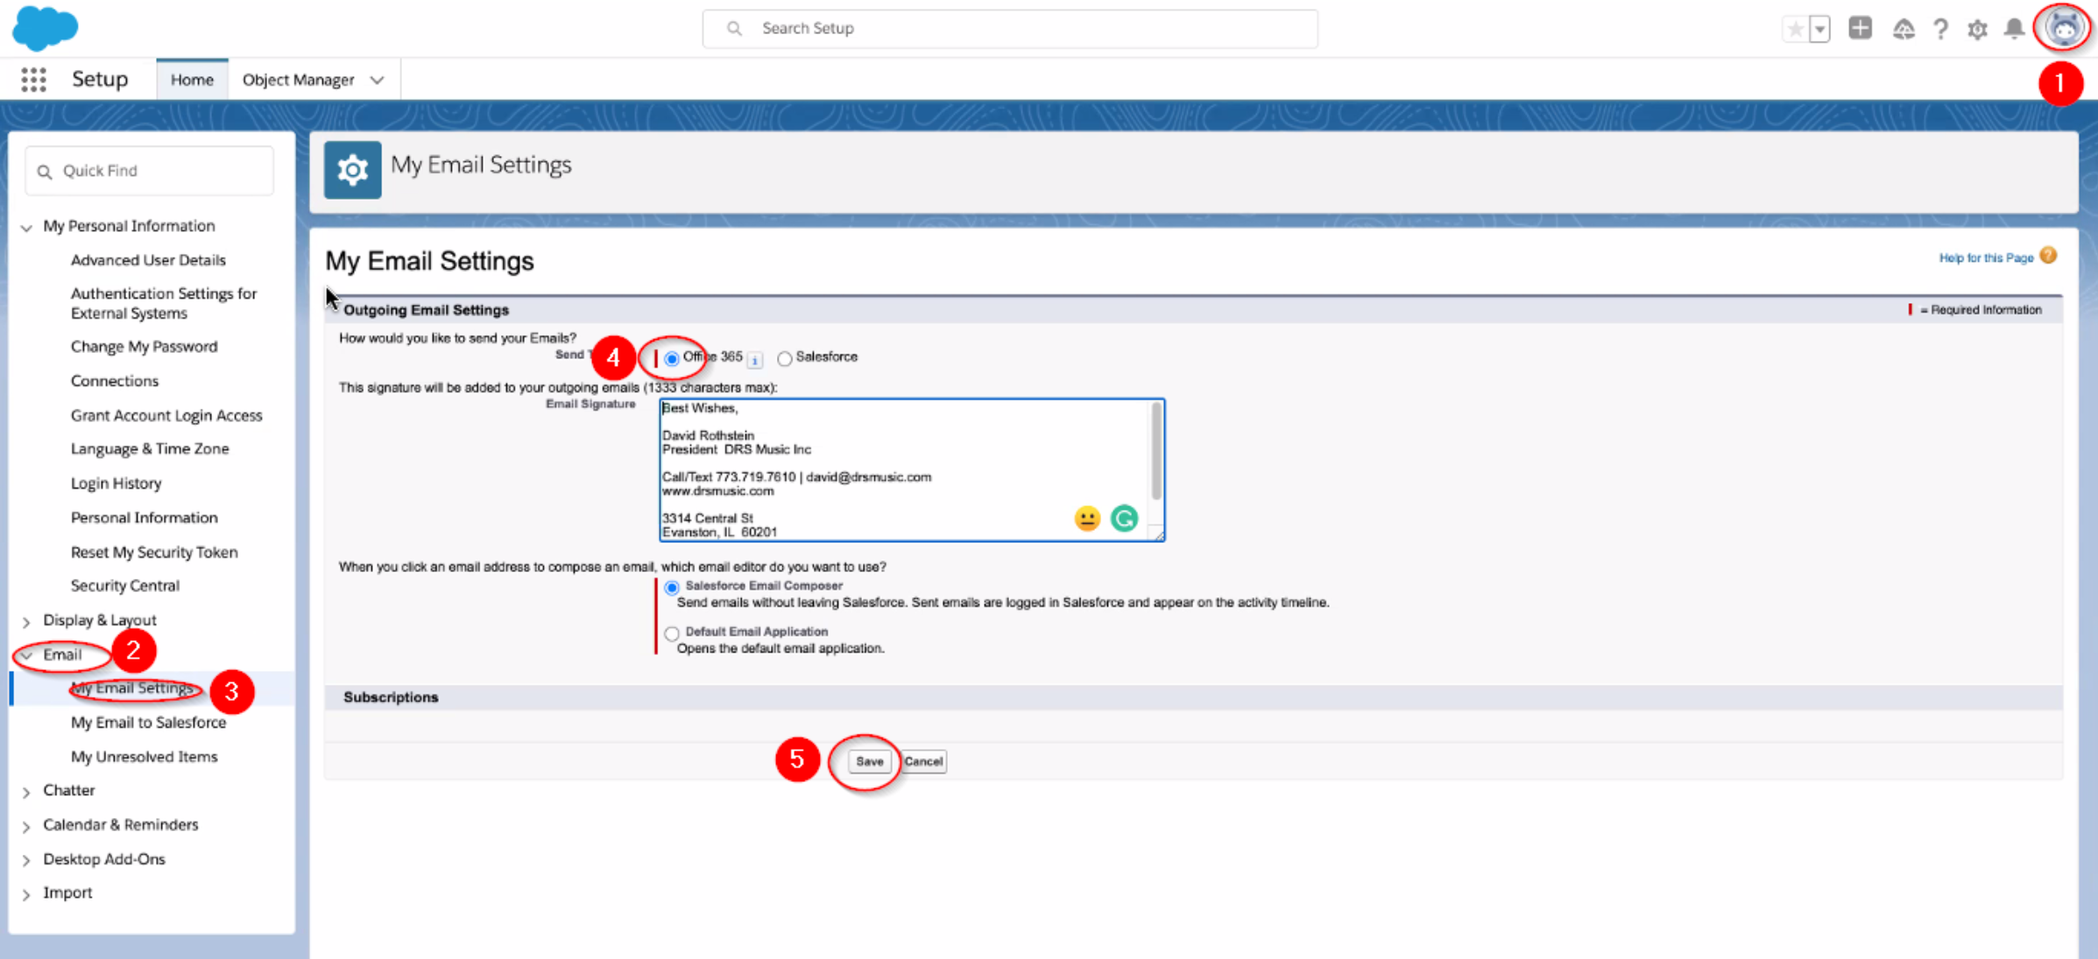Select the Office 365 radio button
The height and width of the screenshot is (959, 2098).
click(672, 358)
